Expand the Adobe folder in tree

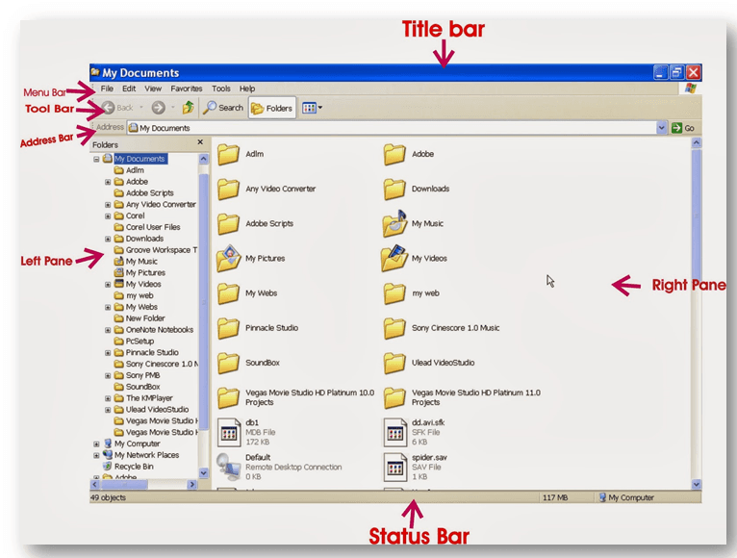coord(108,182)
